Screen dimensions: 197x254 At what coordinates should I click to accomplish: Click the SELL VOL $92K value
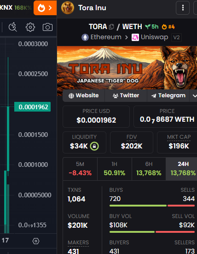(187, 225)
